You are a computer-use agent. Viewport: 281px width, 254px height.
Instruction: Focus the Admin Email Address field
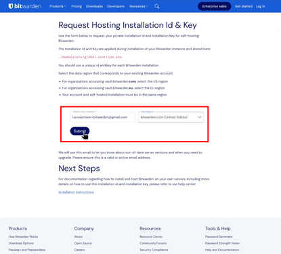[103, 117]
